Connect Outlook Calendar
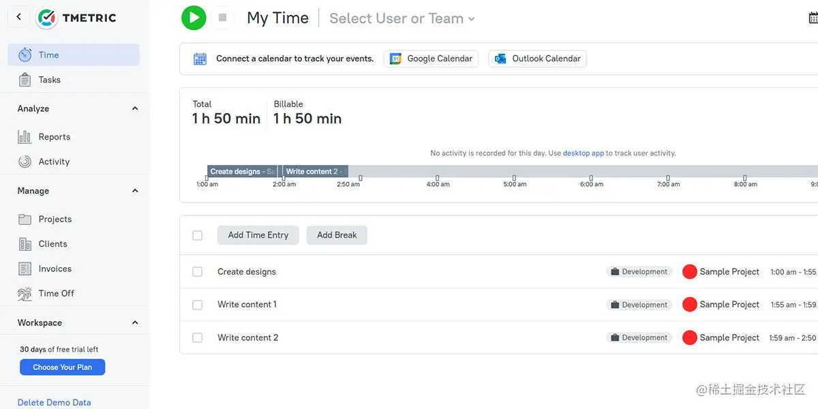Image resolution: width=818 pixels, height=409 pixels. coord(537,59)
